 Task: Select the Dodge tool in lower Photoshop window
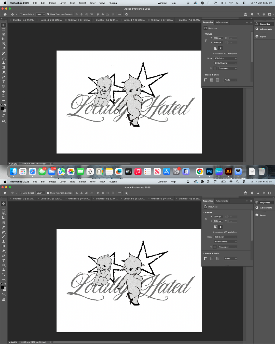click(3, 251)
